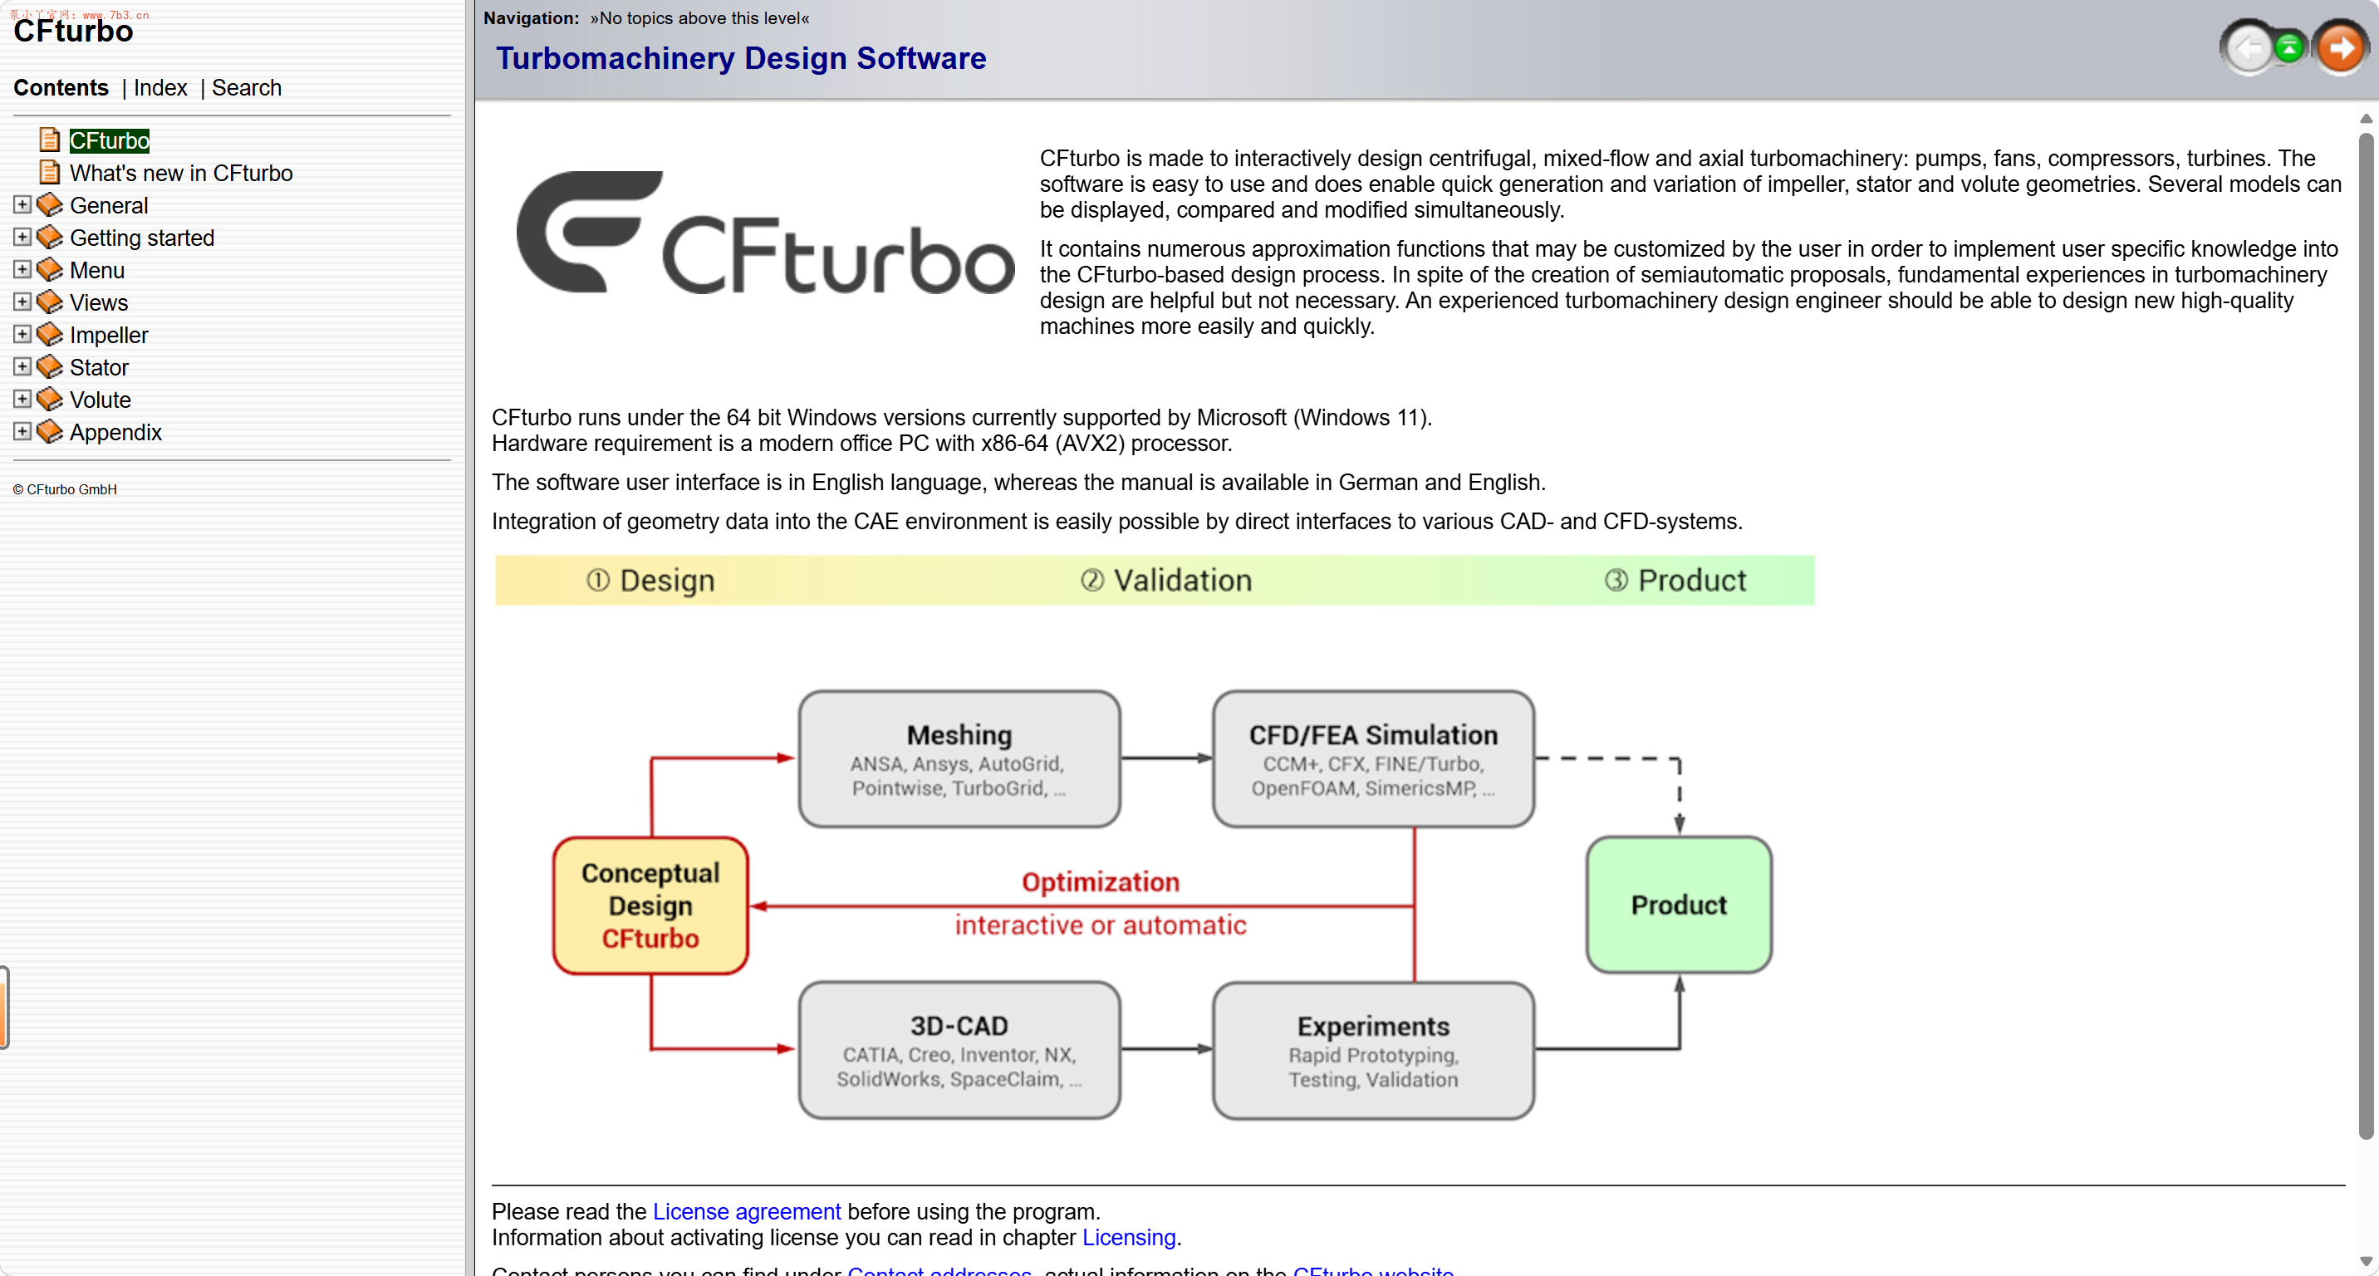Click the What's new in CFturbo page icon
This screenshot has height=1276, width=2379.
coord(50,173)
